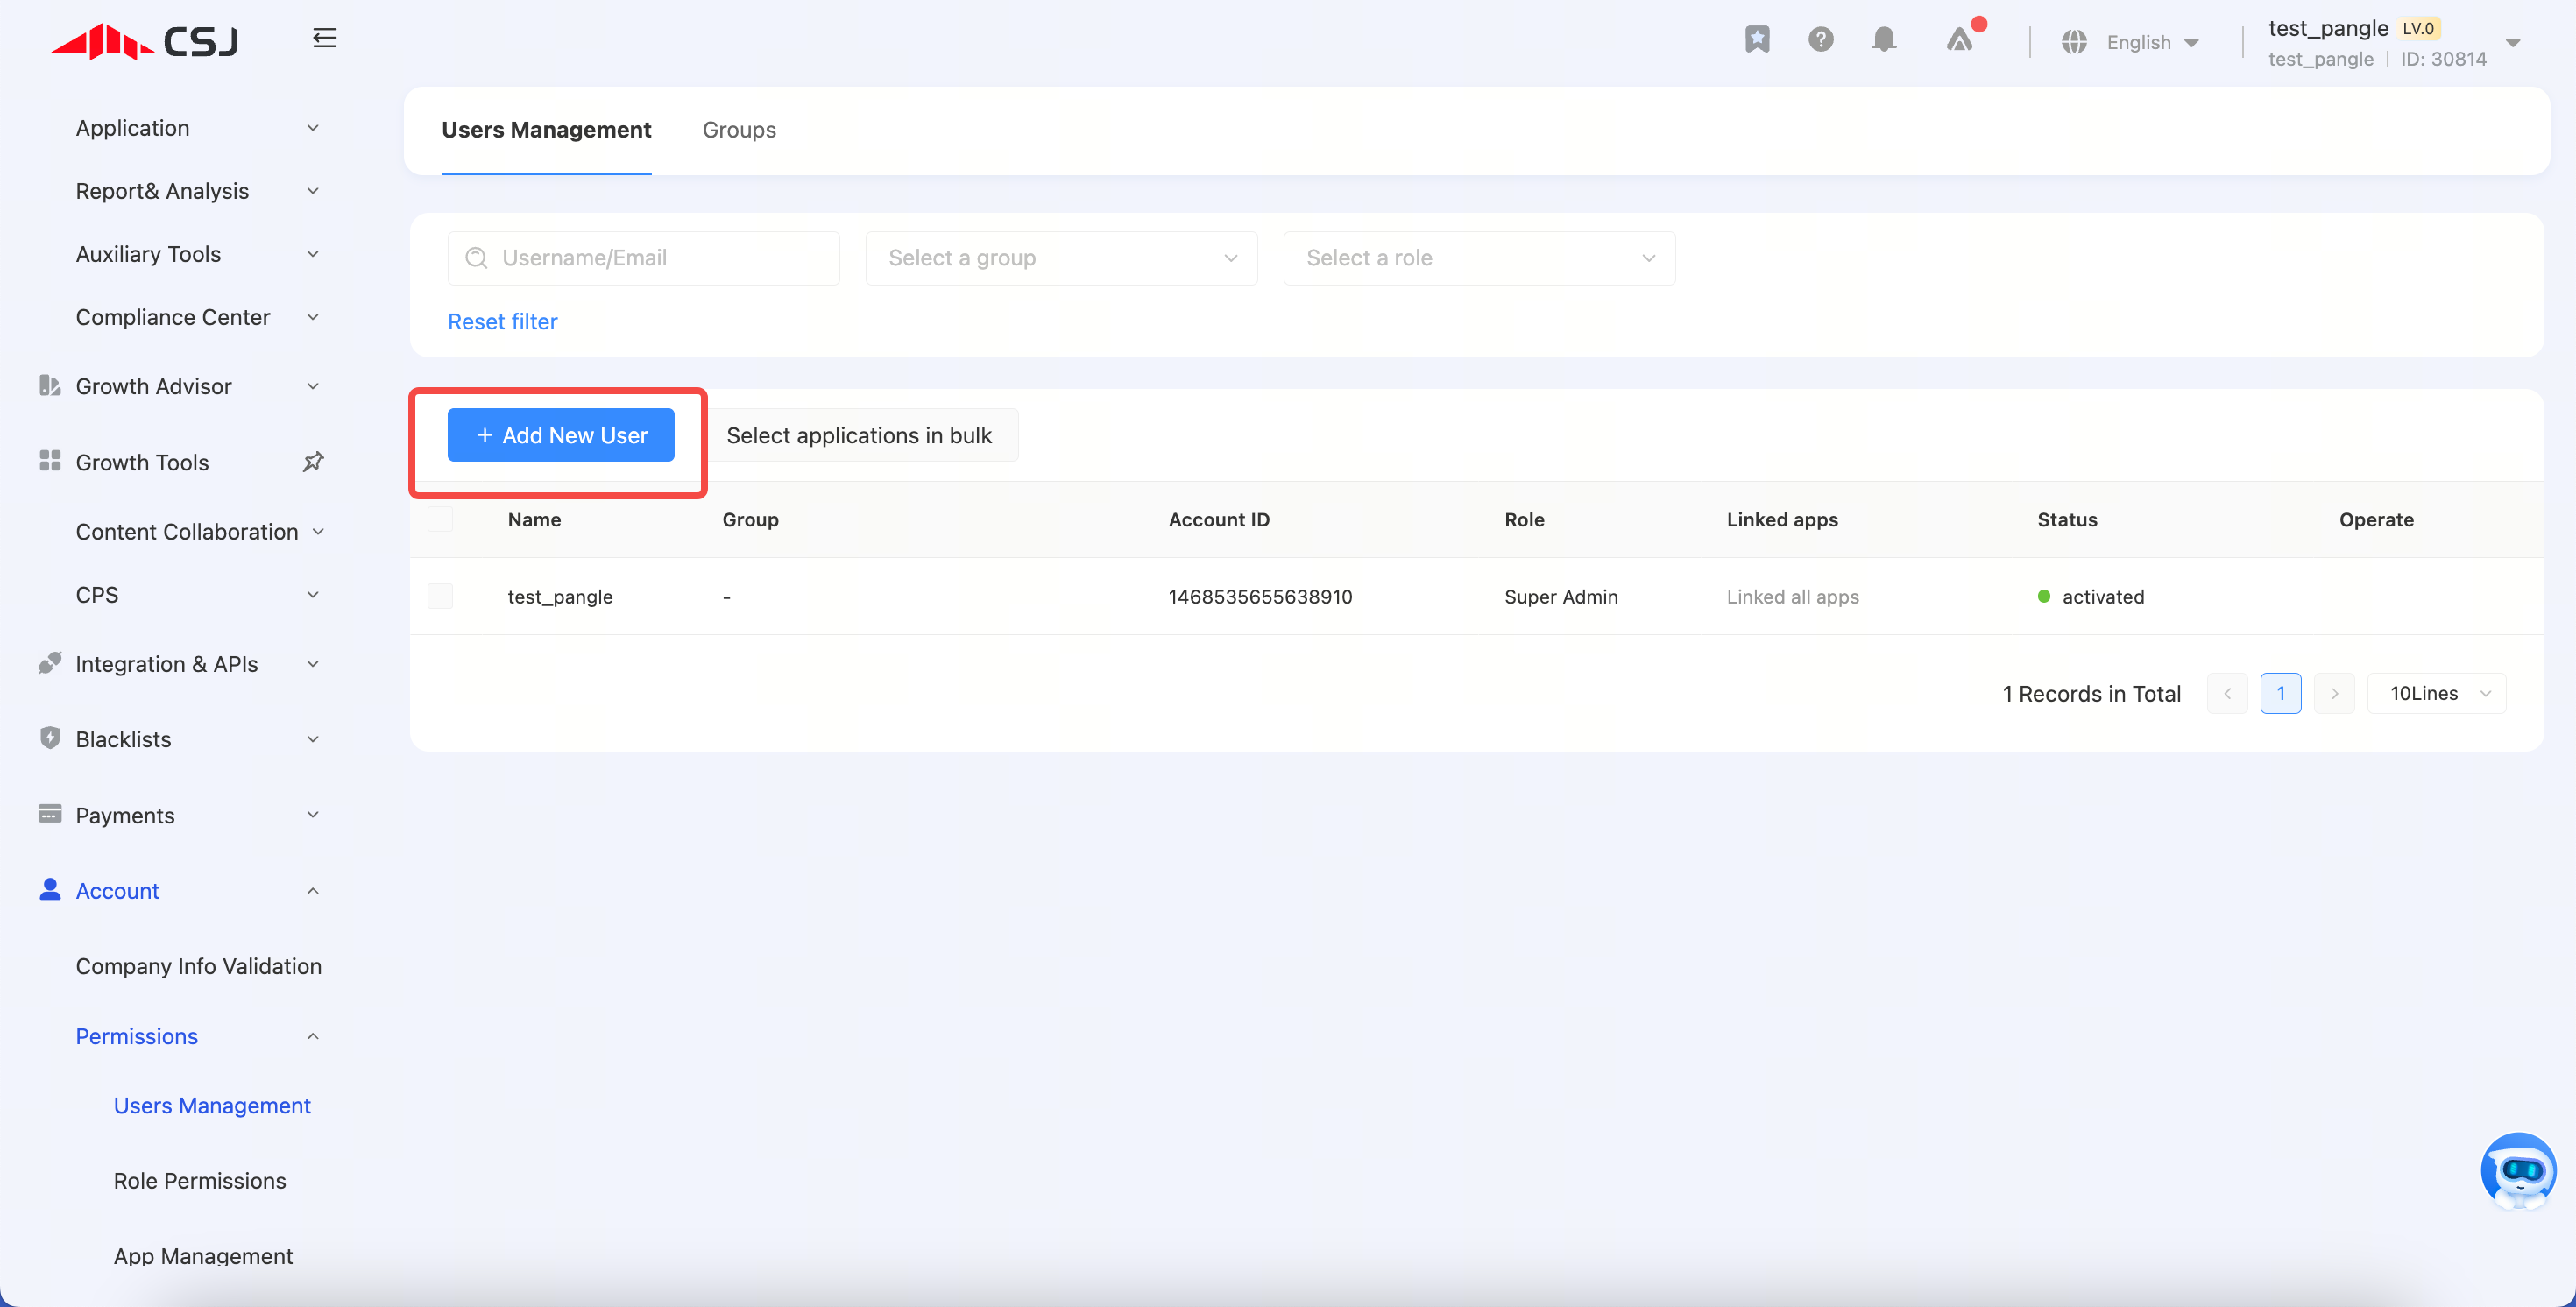Click the Growth Advisor sidebar icon
Screen dimensions: 2576x1307
[50, 385]
